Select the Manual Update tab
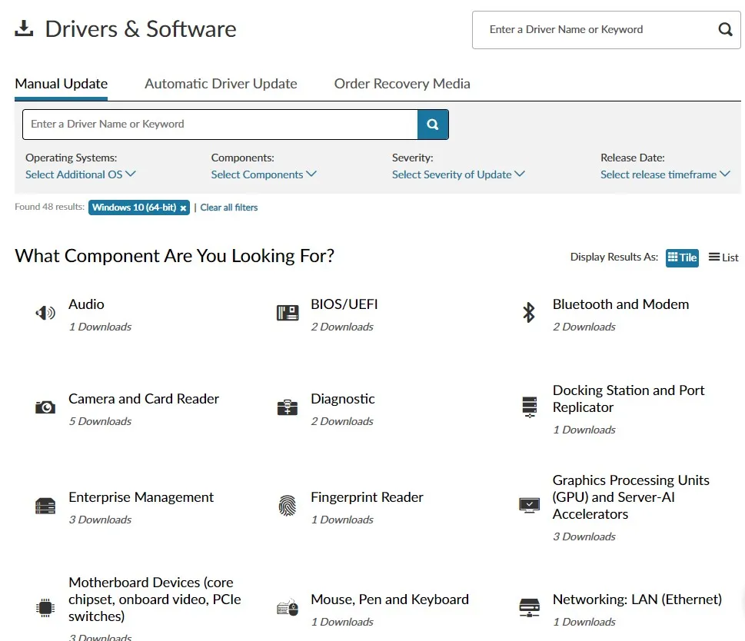The width and height of the screenshot is (745, 641). [62, 84]
